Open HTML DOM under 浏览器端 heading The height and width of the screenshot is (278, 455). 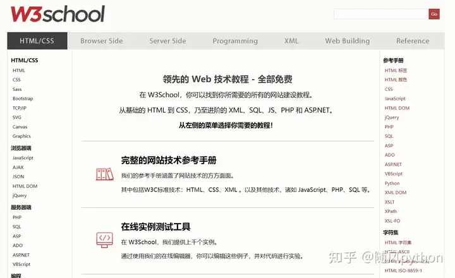click(x=25, y=186)
